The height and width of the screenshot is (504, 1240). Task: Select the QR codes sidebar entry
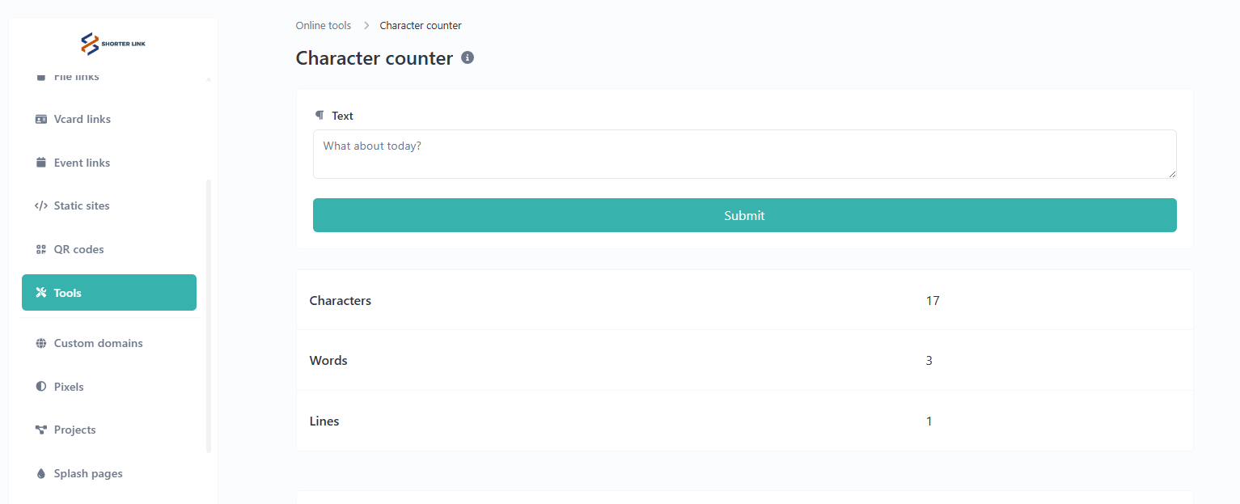[x=78, y=249]
